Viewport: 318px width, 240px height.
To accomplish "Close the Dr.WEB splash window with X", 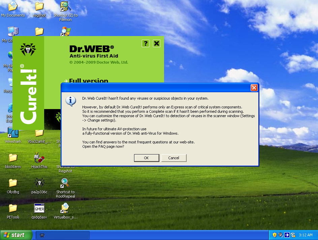I will pos(157,43).
